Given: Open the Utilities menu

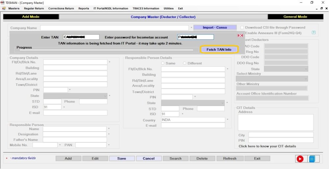Looking at the screenshot, I should [168, 9].
